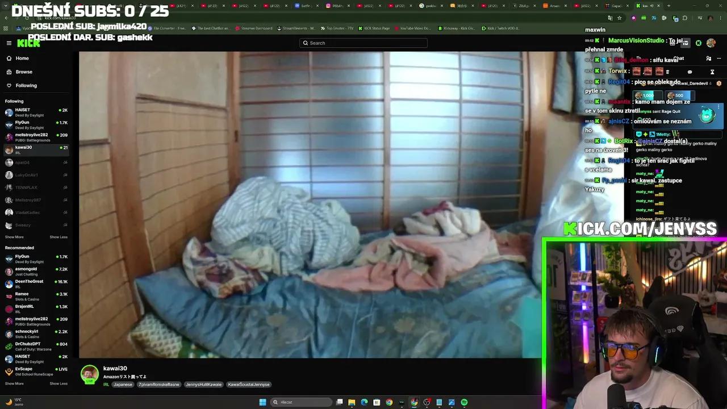
Task: Open Task View on taskbar
Action: tap(339, 402)
